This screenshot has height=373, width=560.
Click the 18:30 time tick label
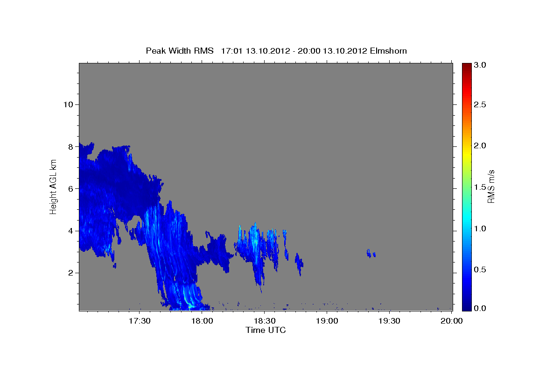point(264,321)
